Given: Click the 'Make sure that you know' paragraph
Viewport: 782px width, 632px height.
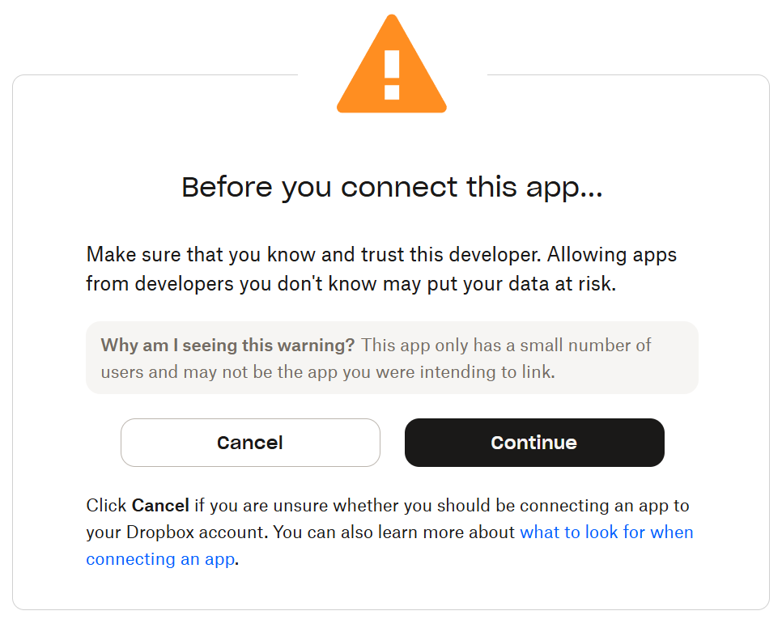Looking at the screenshot, I should pos(381,269).
